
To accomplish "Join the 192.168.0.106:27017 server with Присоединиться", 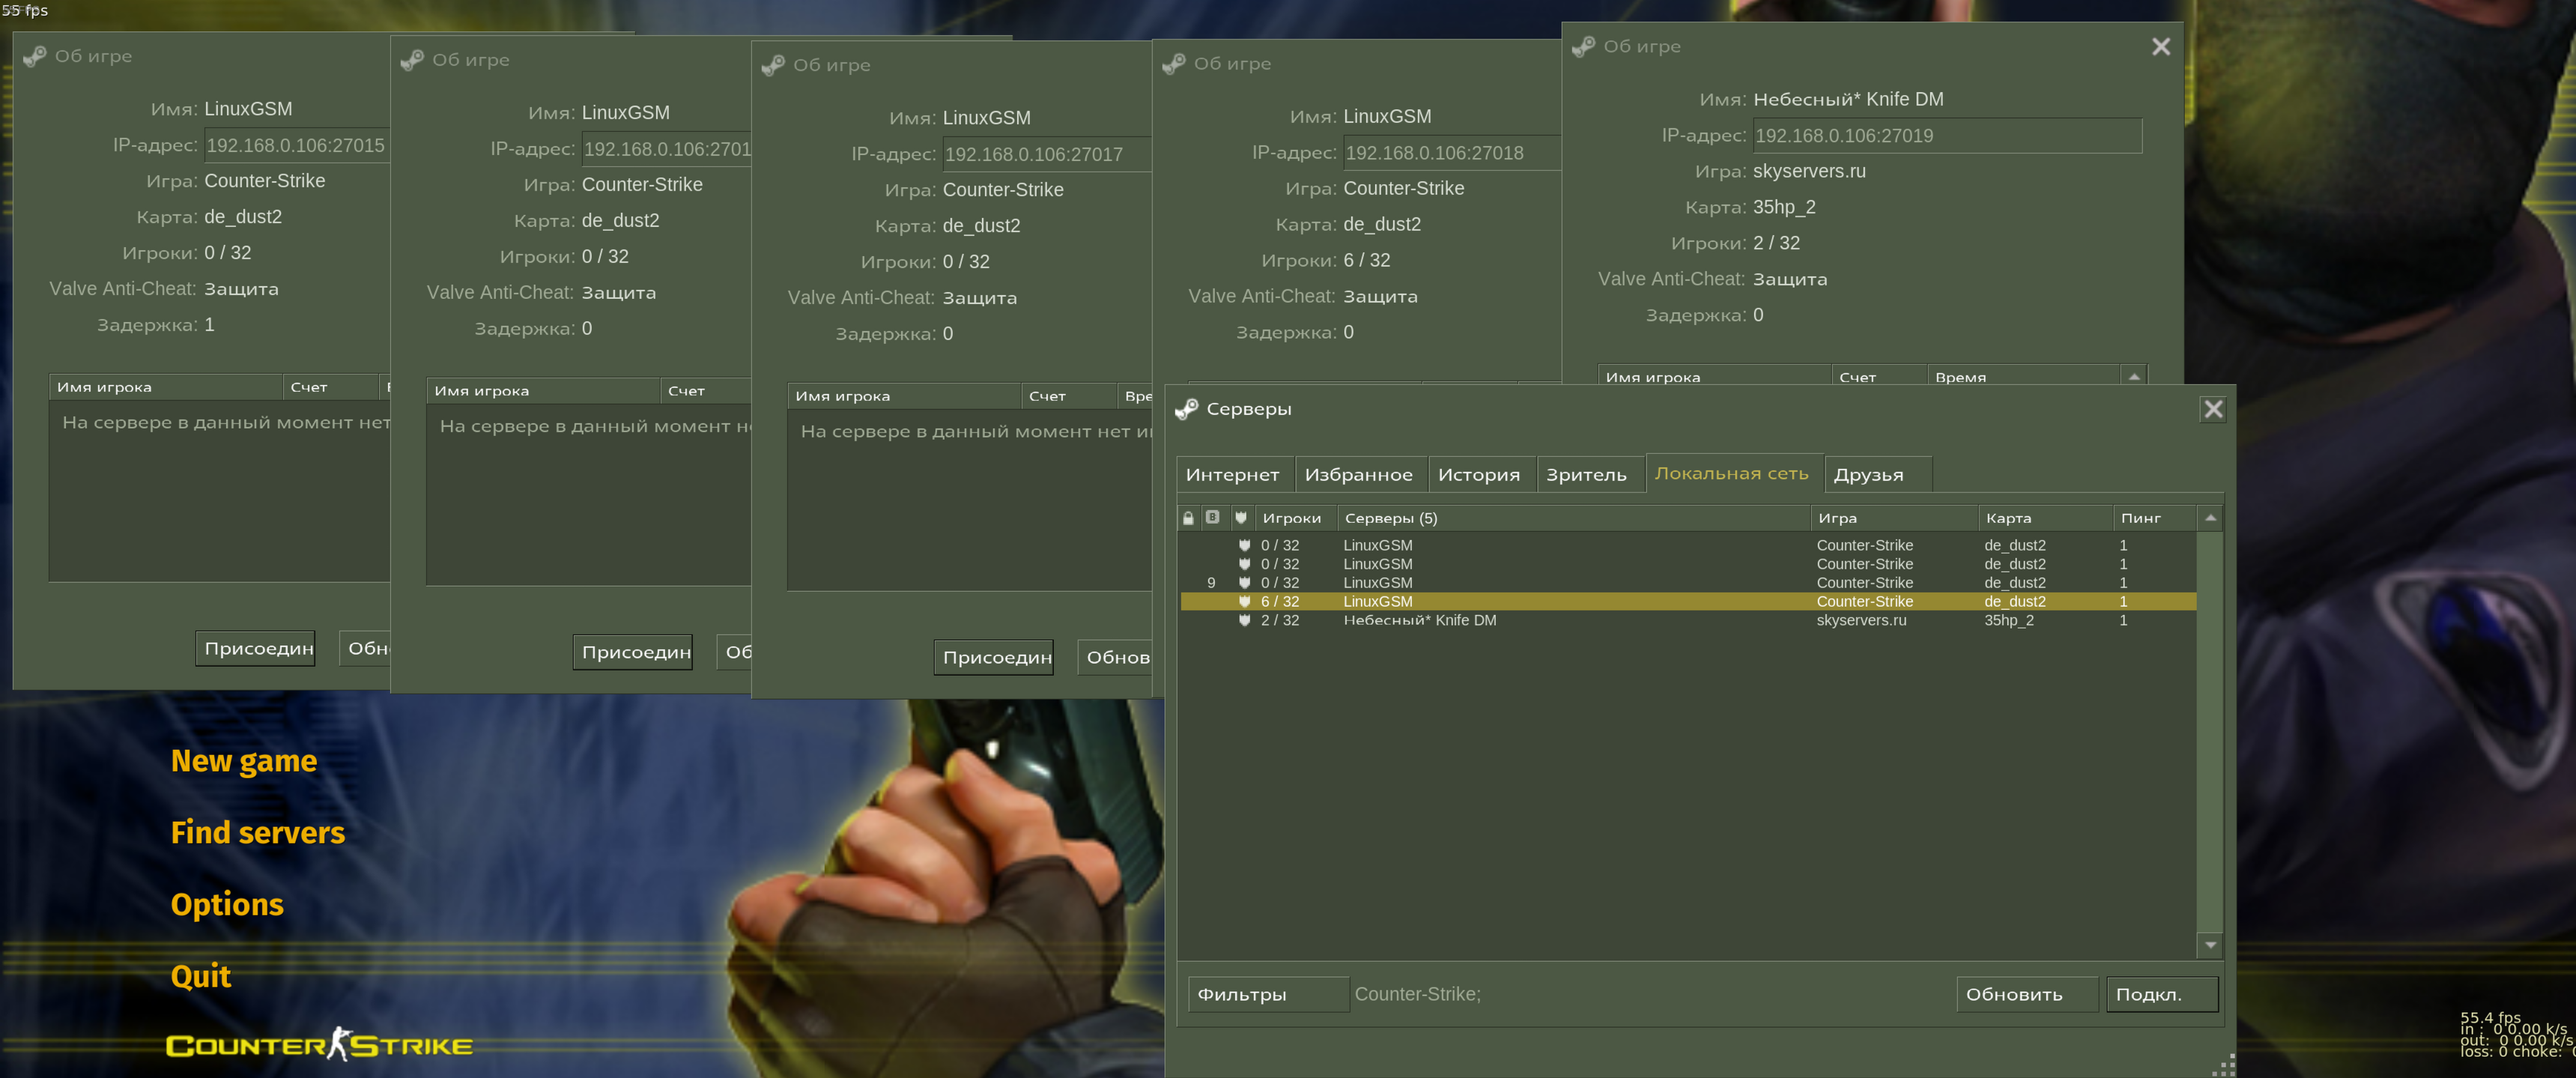I will (x=994, y=658).
